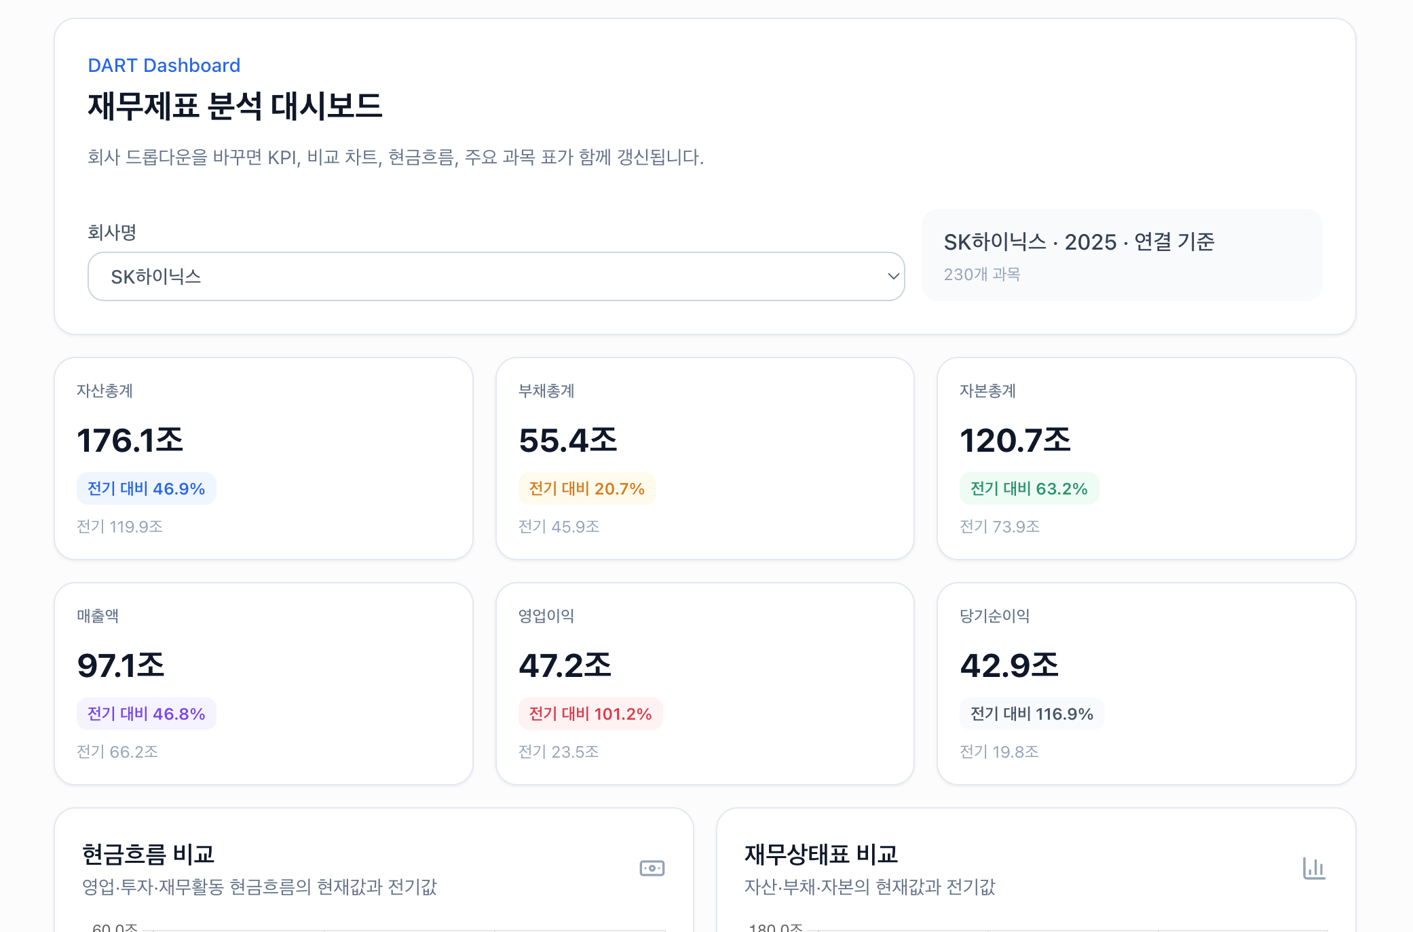The width and height of the screenshot is (1413, 932).
Task: Click the gray 전기 대비 116.9% badge
Action: tap(1032, 714)
